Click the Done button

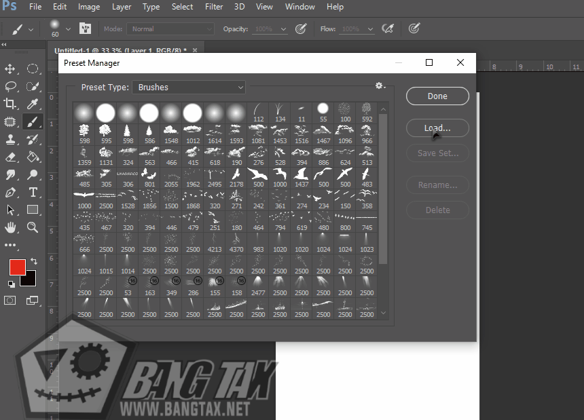tap(437, 96)
